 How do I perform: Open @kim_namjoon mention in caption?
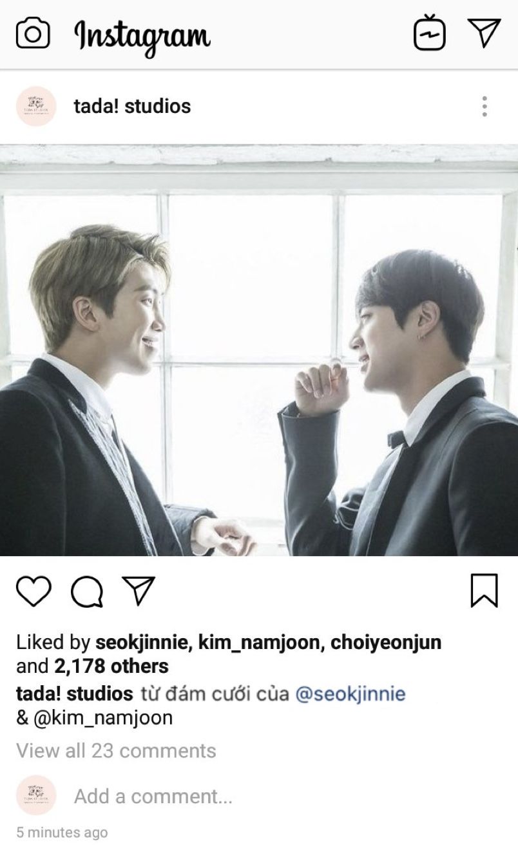pyautogui.click(x=101, y=717)
